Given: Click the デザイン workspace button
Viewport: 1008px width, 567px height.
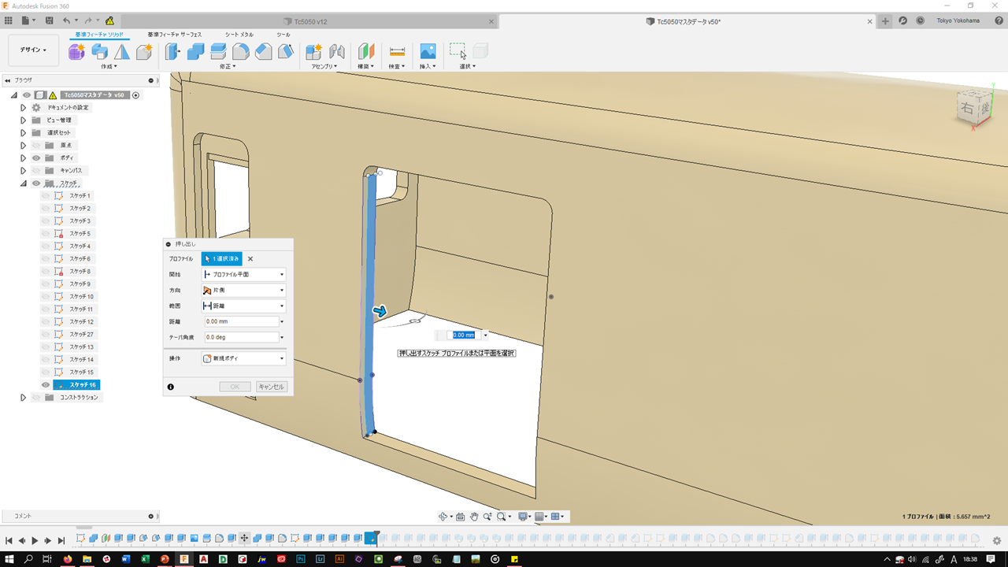Looking at the screenshot, I should (33, 50).
